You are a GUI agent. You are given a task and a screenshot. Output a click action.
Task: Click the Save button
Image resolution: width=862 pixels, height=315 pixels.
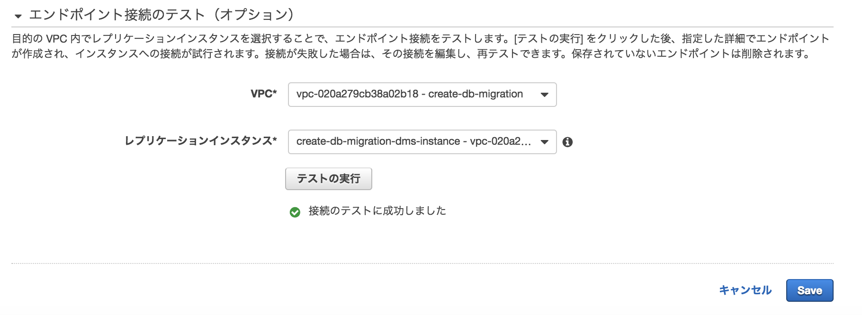[810, 290]
